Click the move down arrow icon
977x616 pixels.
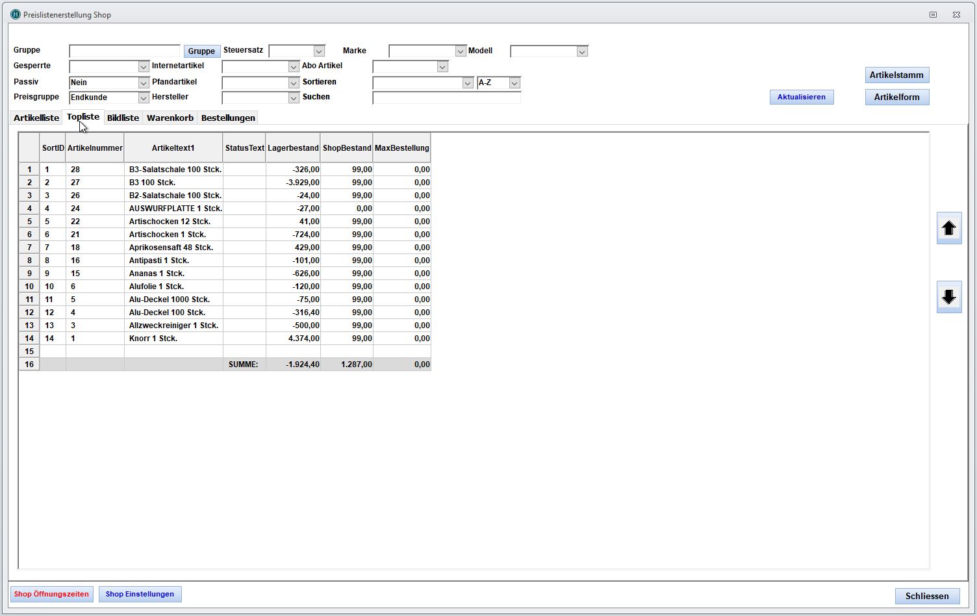click(x=948, y=297)
